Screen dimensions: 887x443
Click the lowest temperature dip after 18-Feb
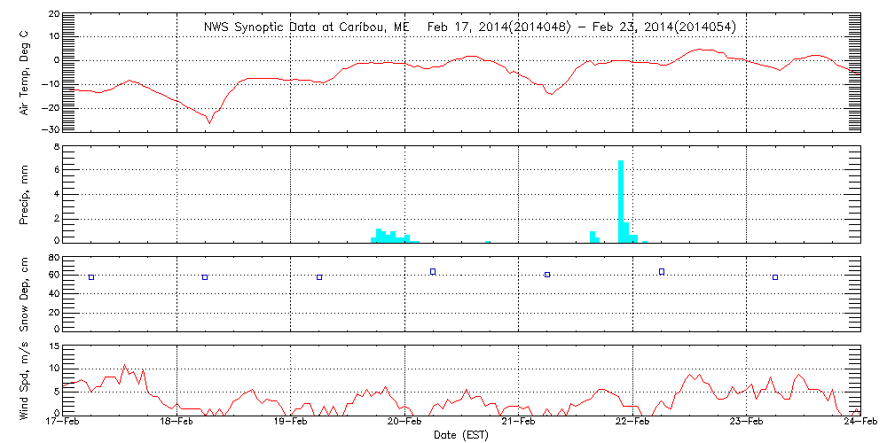tap(209, 122)
